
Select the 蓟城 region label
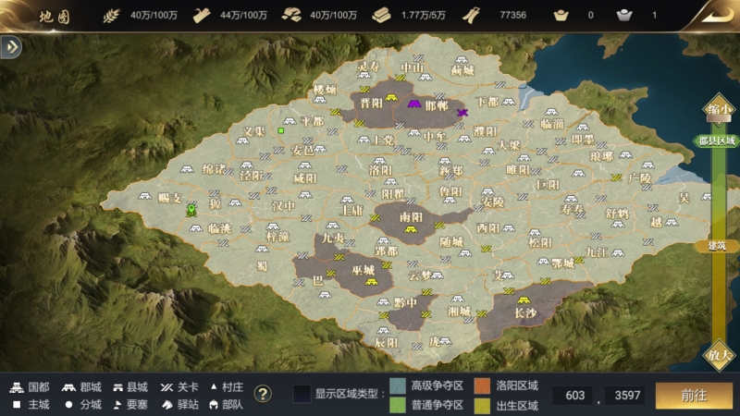462,71
